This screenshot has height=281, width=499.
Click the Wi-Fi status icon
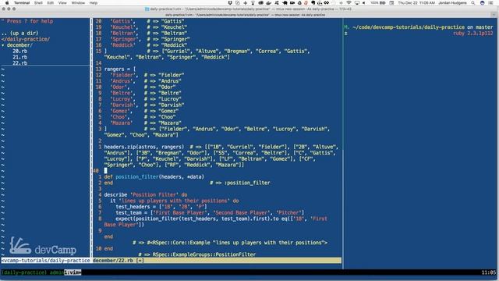pyautogui.click(x=349, y=3)
